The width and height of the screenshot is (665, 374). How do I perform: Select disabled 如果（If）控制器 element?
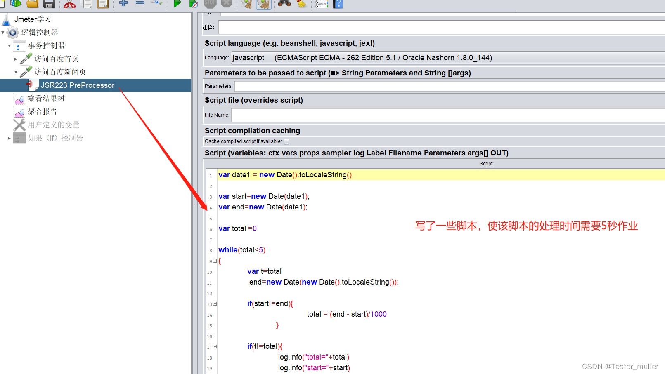56,138
